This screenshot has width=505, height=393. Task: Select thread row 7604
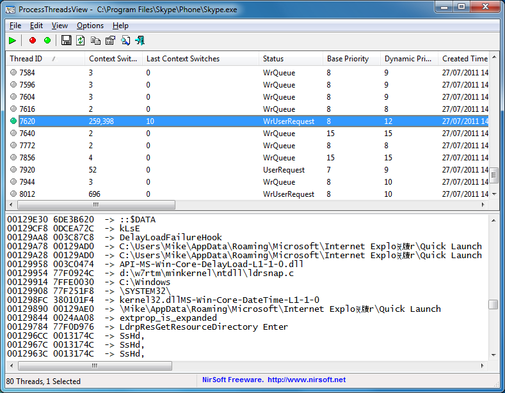pyautogui.click(x=247, y=96)
